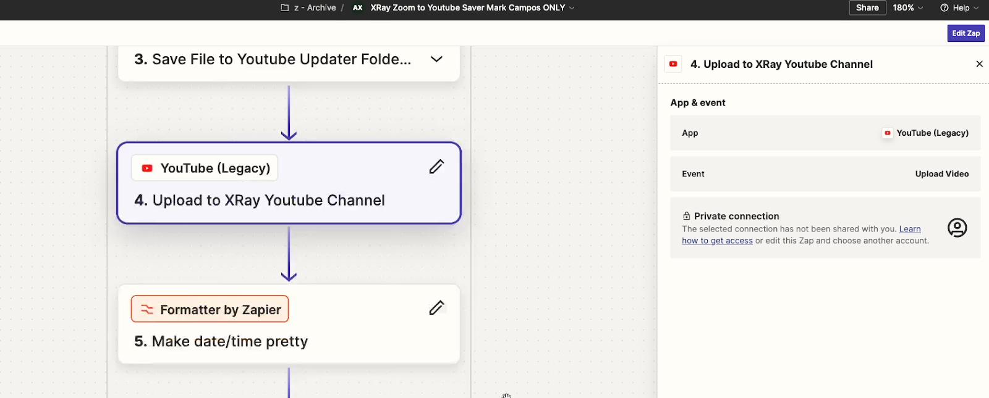Expand step 3 Save File to Youtube Updater Folder
Screen dimensions: 989x398
[436, 59]
